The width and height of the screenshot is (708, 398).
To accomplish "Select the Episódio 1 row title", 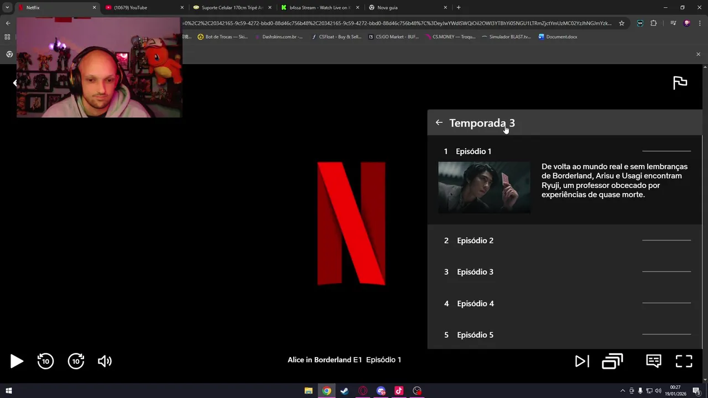I will 473,151.
